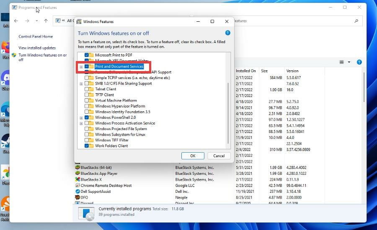This screenshot has width=377, height=230.
Task: Click Dell Inc. publisher cell
Action: pyautogui.click(x=182, y=192)
